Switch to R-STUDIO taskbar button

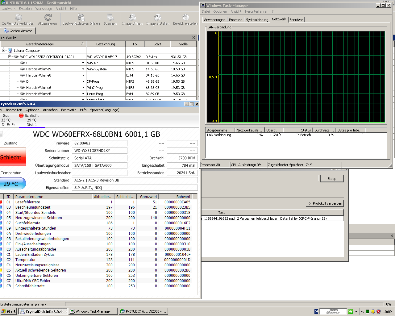tap(143, 311)
